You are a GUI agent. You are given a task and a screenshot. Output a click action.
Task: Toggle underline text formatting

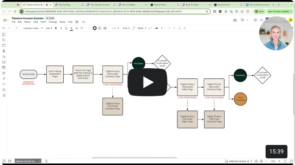pos(66,28)
